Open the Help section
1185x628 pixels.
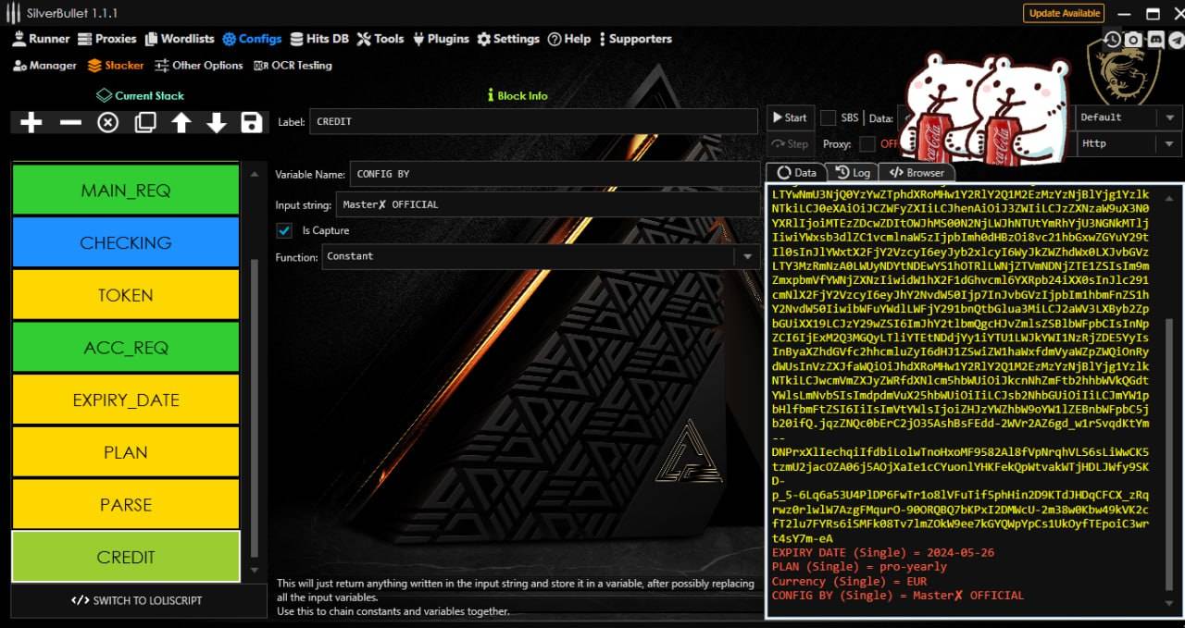click(569, 39)
